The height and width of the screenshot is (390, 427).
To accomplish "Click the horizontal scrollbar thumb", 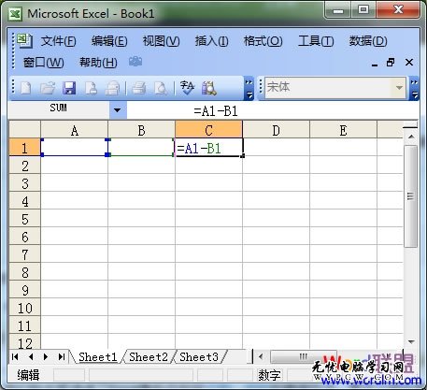I will 303,356.
